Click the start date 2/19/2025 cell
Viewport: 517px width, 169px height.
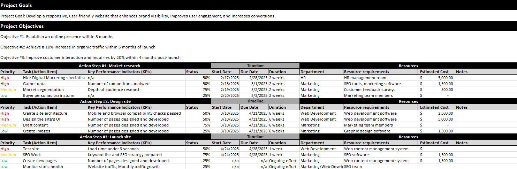[225, 90]
